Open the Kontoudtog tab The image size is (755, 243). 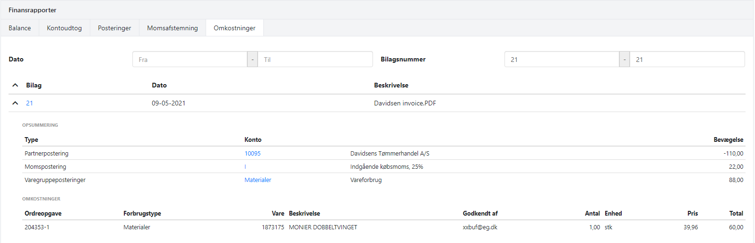[64, 28]
